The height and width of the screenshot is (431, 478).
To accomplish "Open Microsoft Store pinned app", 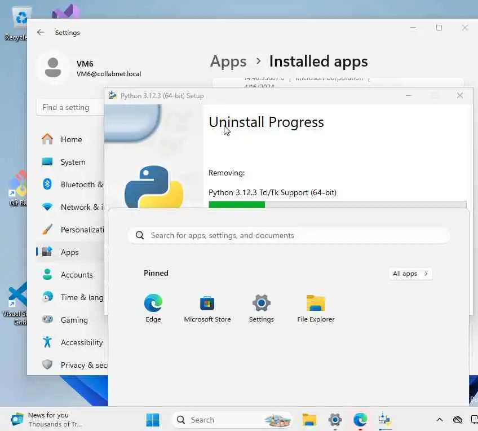I will point(207,308).
